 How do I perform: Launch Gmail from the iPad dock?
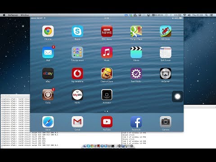tap(77, 122)
